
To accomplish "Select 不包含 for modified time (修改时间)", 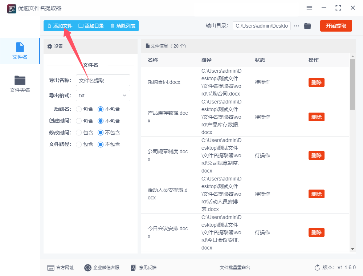I will pyautogui.click(x=101, y=133).
